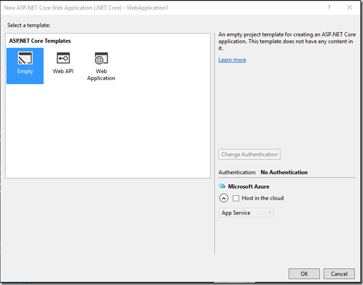Click the Authentication: label
363x285 pixels.
coord(237,172)
